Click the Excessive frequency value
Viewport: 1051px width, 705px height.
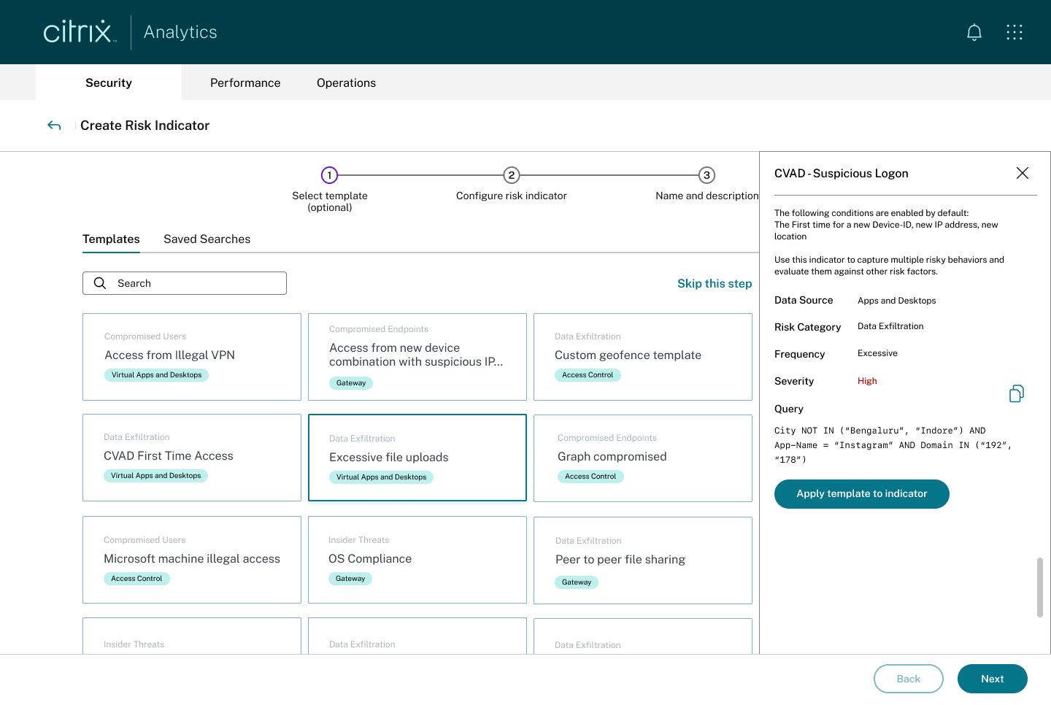click(x=877, y=353)
